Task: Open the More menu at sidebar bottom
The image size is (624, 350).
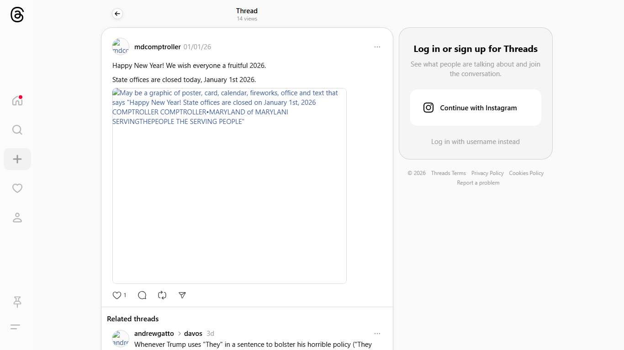Action: point(15,327)
